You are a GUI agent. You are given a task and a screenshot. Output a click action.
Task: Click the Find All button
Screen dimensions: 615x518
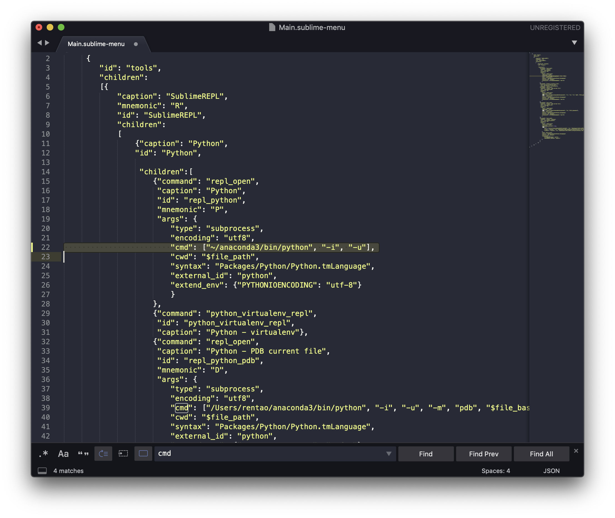pos(541,454)
